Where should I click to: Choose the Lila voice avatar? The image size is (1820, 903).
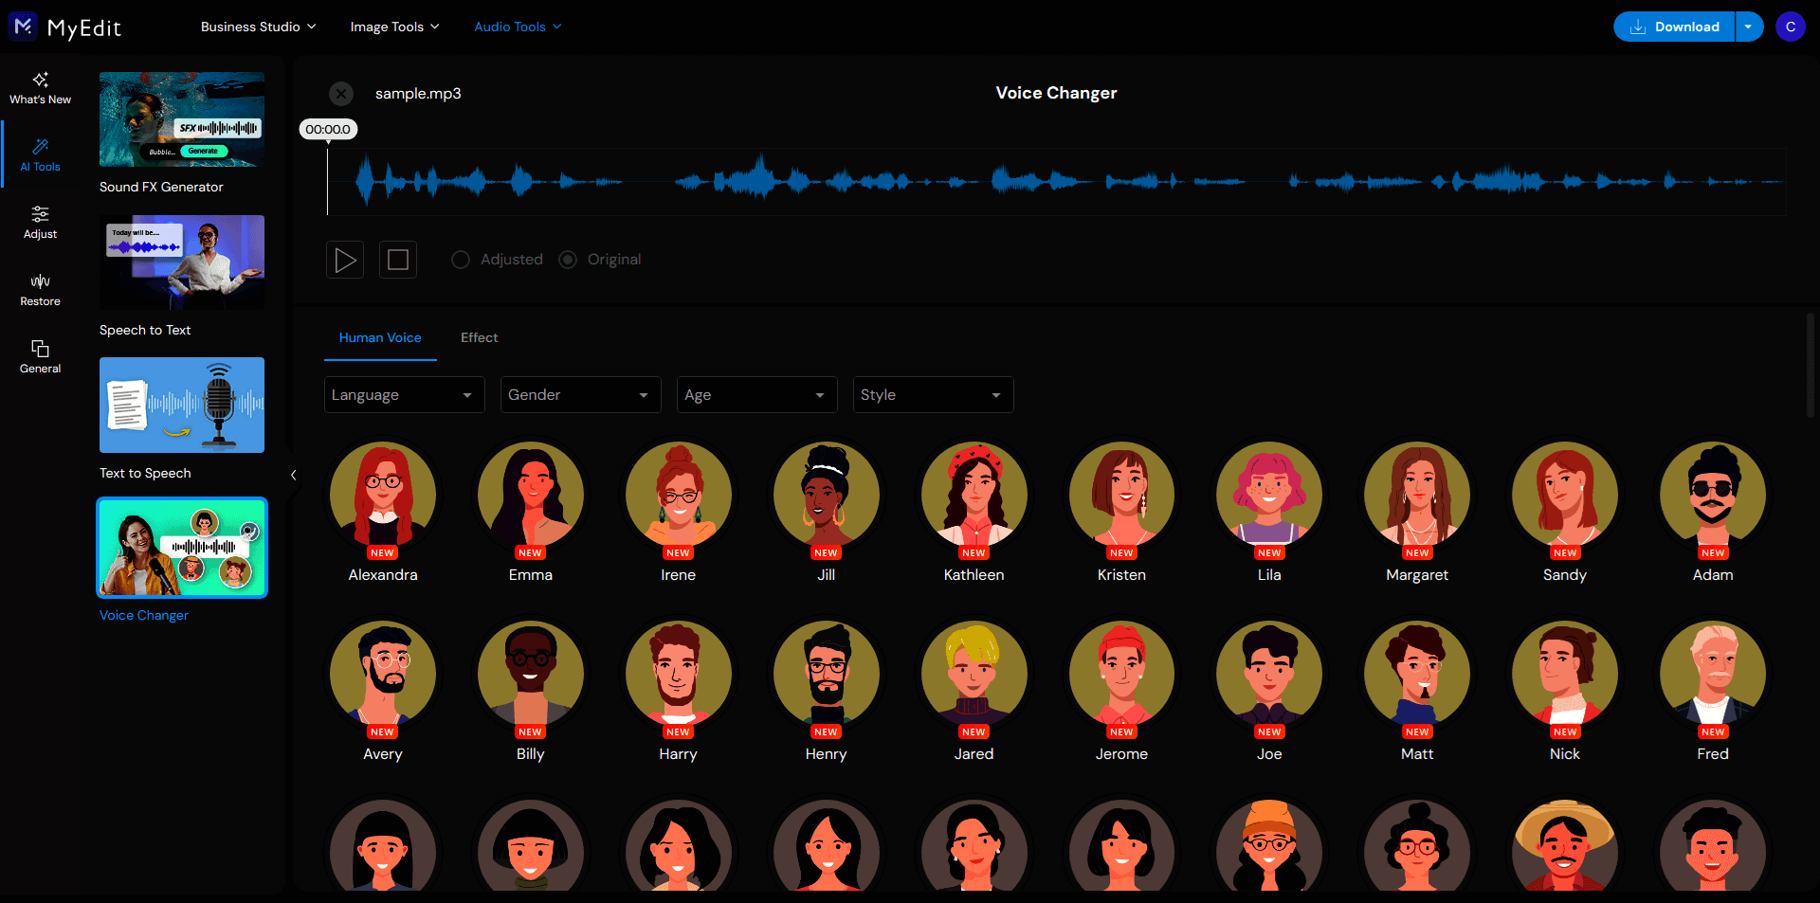point(1269,495)
